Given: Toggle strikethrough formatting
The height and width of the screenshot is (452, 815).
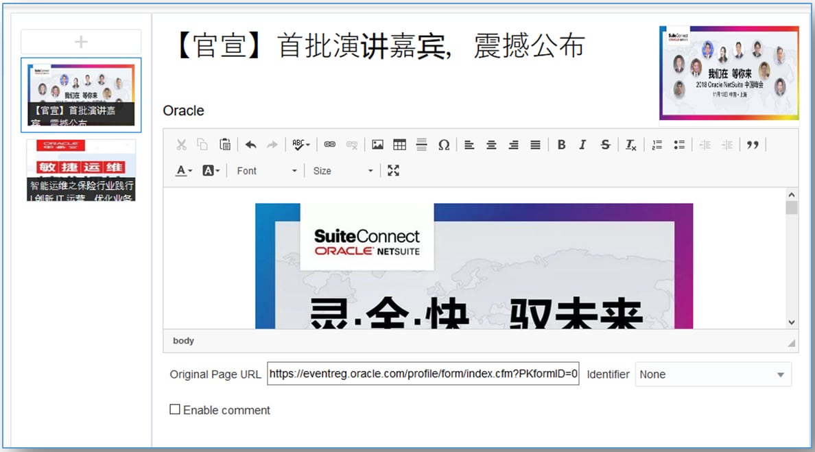Looking at the screenshot, I should click(605, 145).
